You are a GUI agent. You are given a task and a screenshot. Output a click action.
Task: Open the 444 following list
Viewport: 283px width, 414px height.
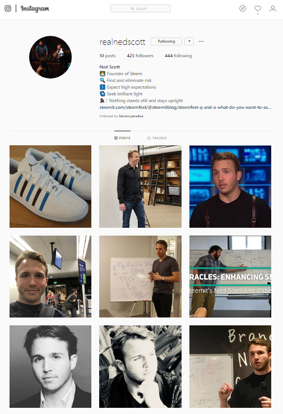(x=178, y=56)
